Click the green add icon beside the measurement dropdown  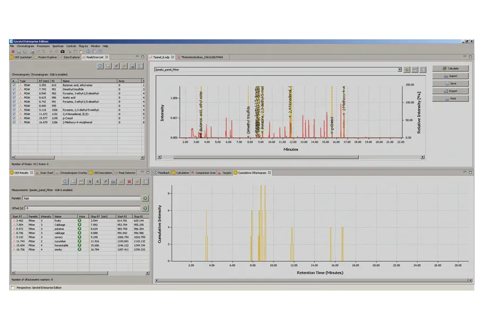tap(407, 69)
